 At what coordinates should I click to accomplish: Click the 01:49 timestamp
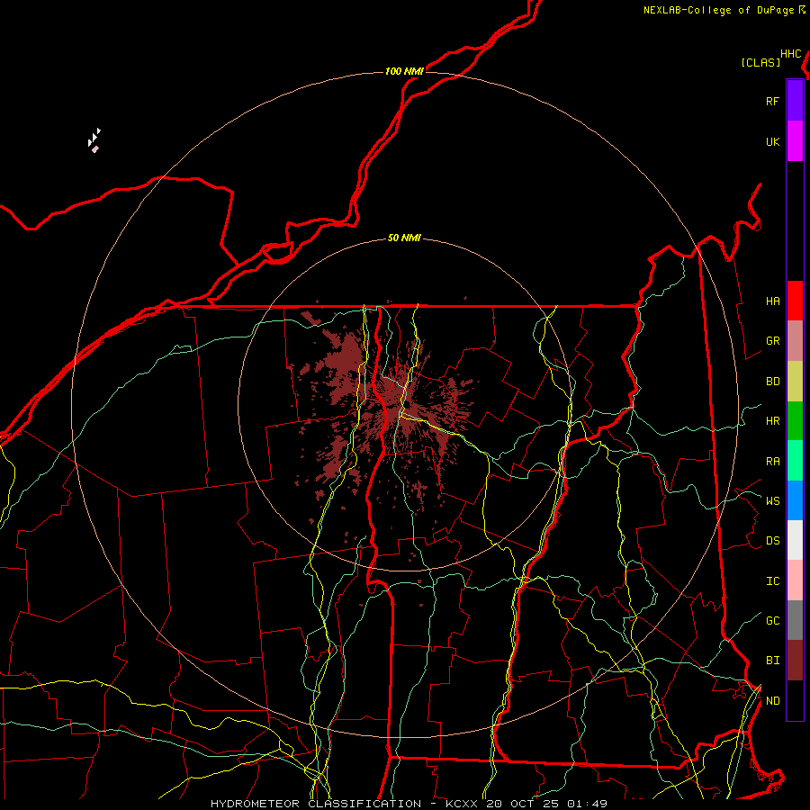point(587,804)
